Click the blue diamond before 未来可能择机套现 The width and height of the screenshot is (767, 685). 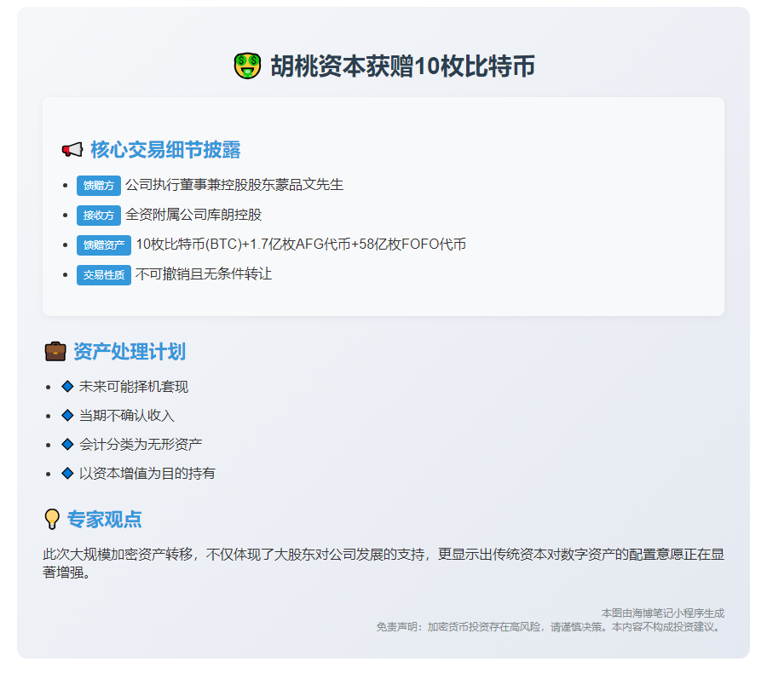[67, 387]
